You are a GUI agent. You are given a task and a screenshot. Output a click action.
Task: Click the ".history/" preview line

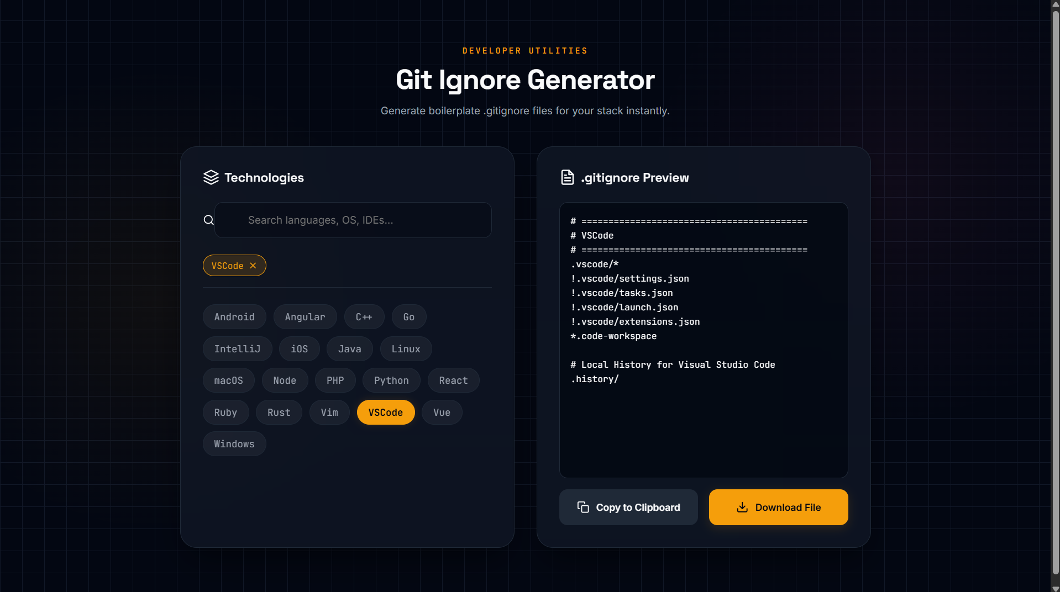(x=595, y=379)
